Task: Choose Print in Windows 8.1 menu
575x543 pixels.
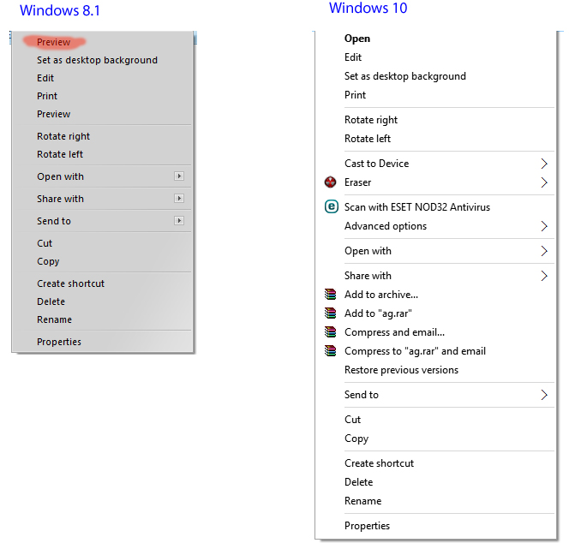Action: click(x=47, y=96)
